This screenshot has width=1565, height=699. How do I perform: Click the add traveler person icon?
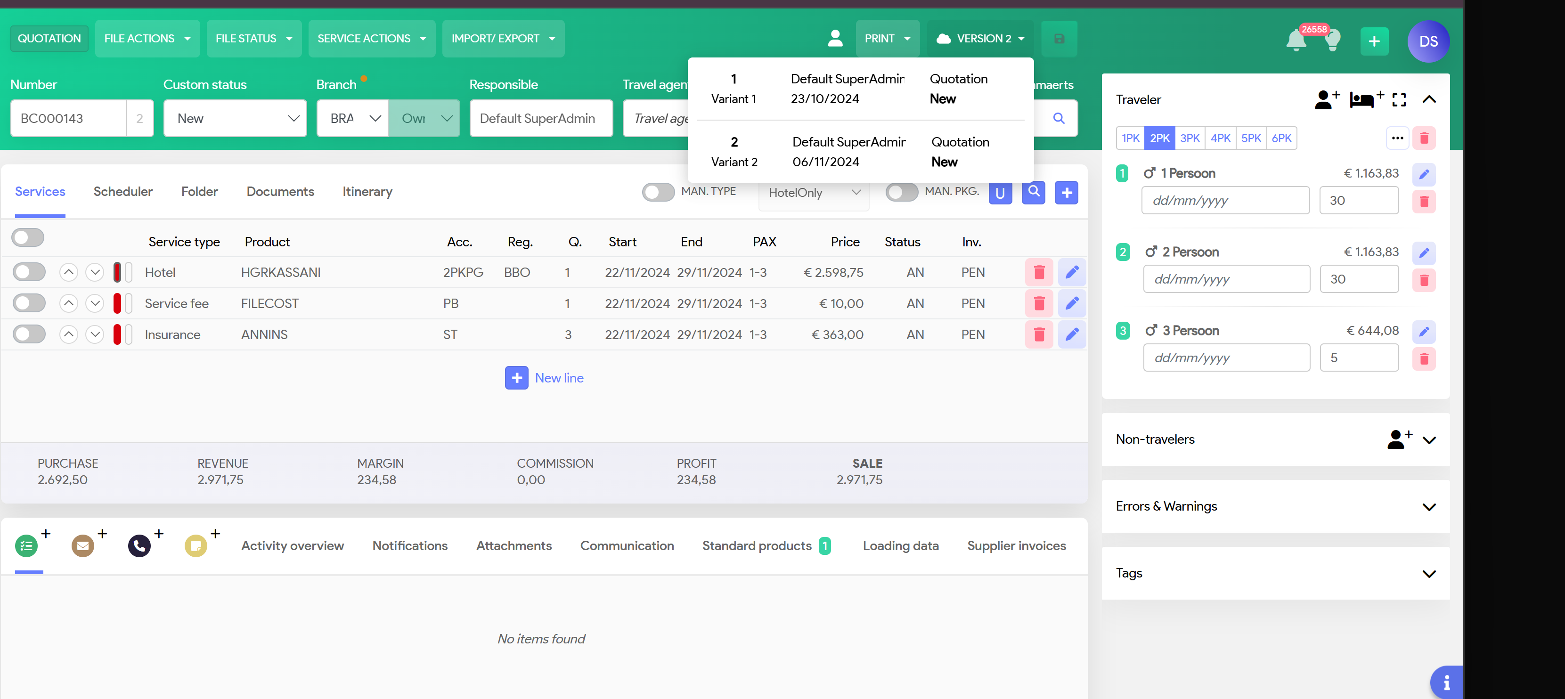click(1326, 99)
